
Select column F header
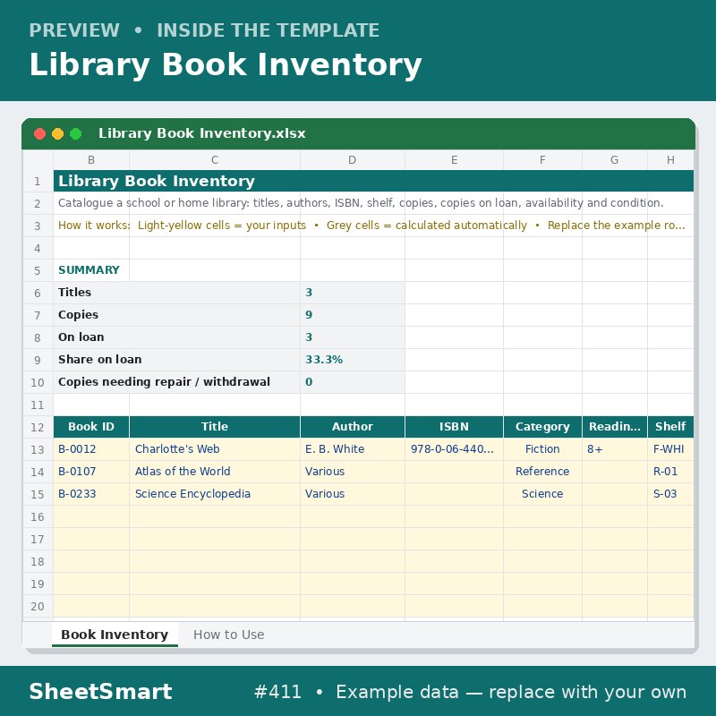click(x=542, y=160)
